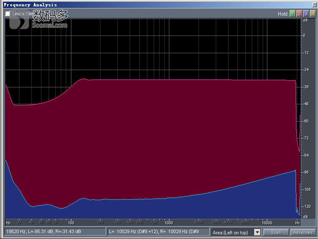Click the 0 dB label on level axis
This screenshot has height=239, width=318.
[304, 35]
